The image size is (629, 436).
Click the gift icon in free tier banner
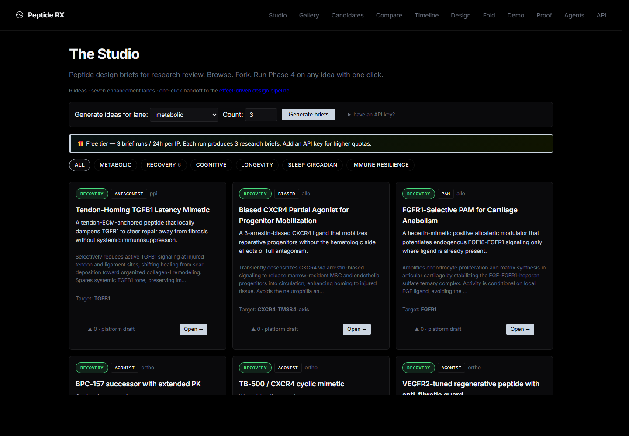click(81, 144)
